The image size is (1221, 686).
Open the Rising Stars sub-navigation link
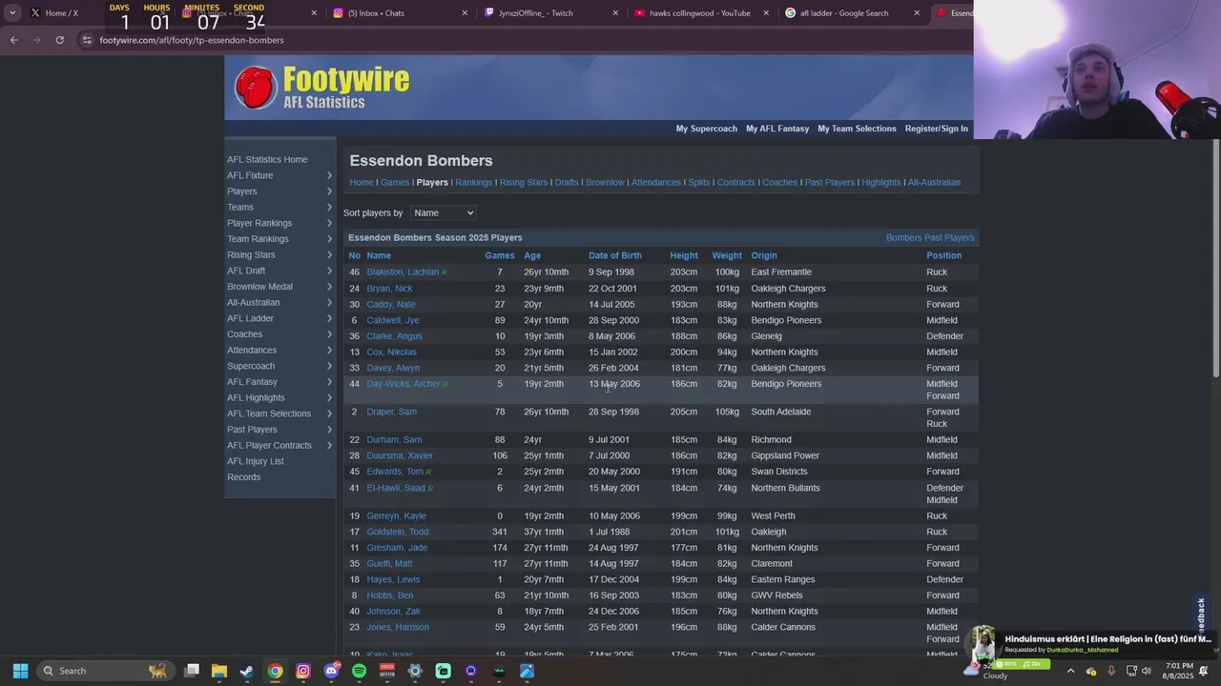(524, 182)
